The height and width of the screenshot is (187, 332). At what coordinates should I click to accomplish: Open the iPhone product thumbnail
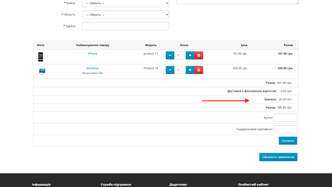pyautogui.click(x=40, y=57)
